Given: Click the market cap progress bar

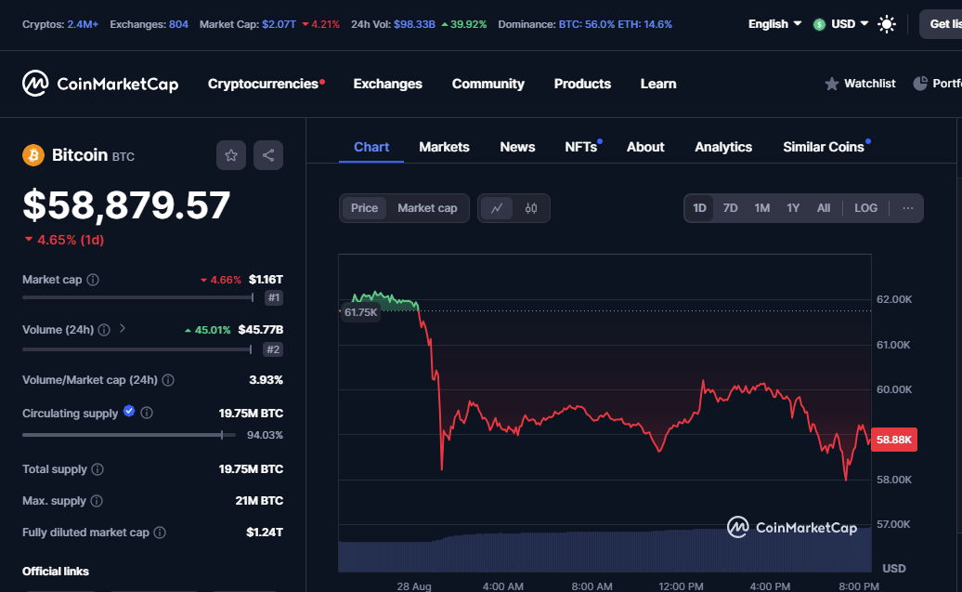Looking at the screenshot, I should [x=138, y=297].
